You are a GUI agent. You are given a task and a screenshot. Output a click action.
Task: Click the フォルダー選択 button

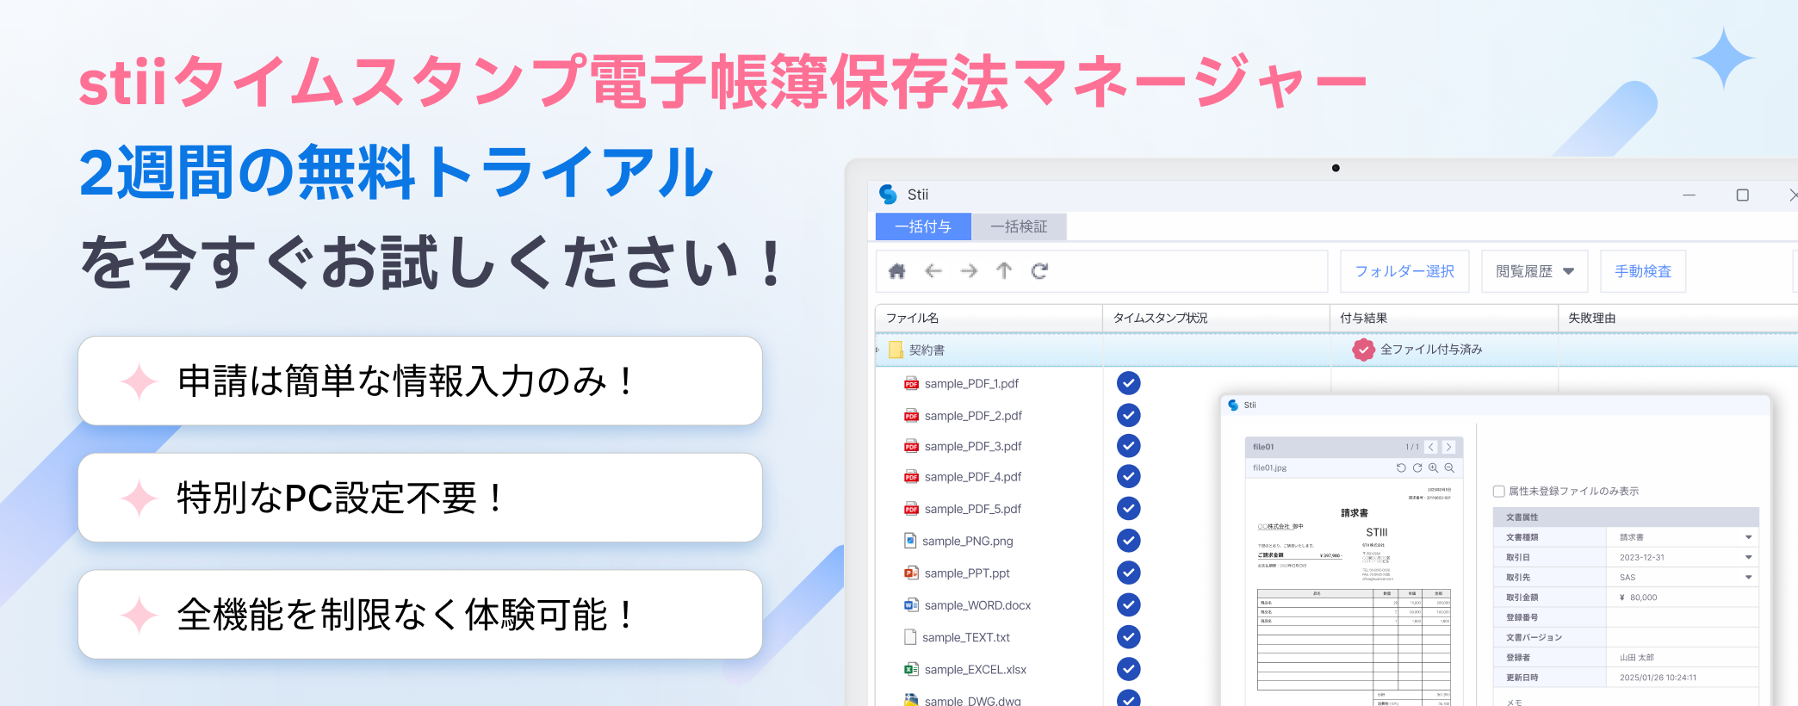(x=1404, y=271)
